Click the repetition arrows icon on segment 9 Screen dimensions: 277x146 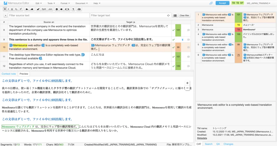pos(183,40)
